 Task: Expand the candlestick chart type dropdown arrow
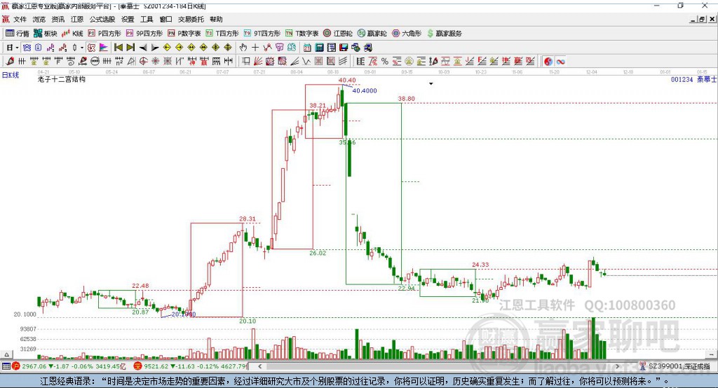(x=82, y=48)
